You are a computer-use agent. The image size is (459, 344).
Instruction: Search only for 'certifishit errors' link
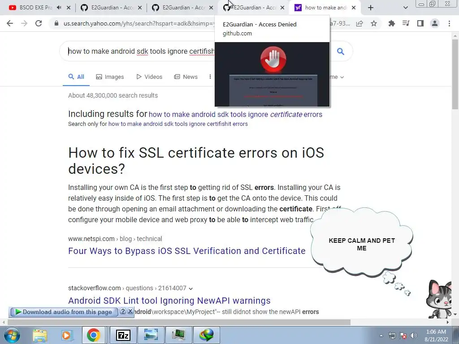click(178, 124)
